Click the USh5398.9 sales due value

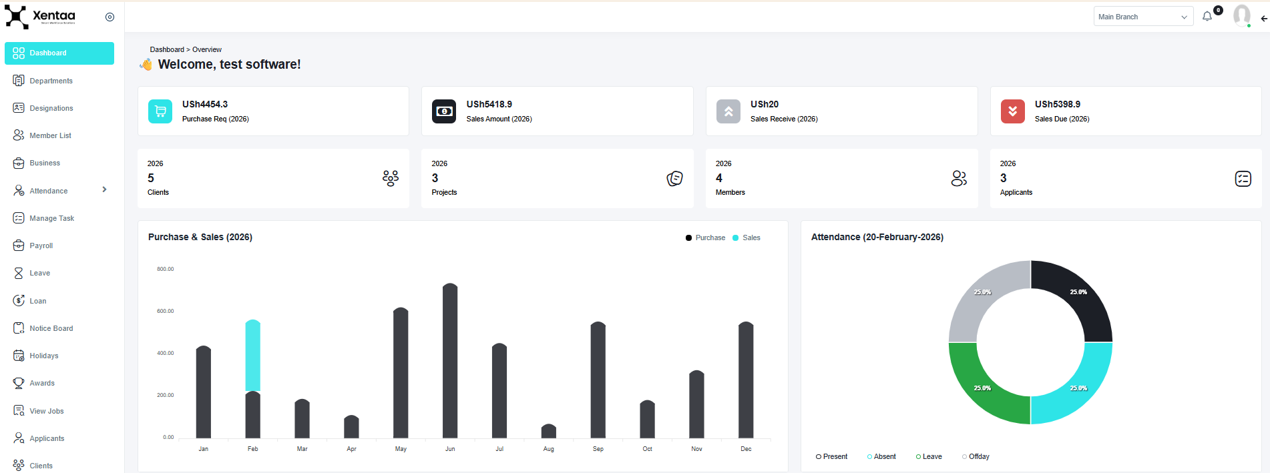pyautogui.click(x=1058, y=104)
